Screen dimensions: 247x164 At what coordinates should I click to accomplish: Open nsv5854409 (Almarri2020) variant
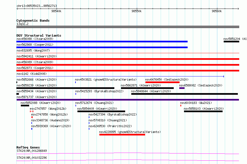101,111
